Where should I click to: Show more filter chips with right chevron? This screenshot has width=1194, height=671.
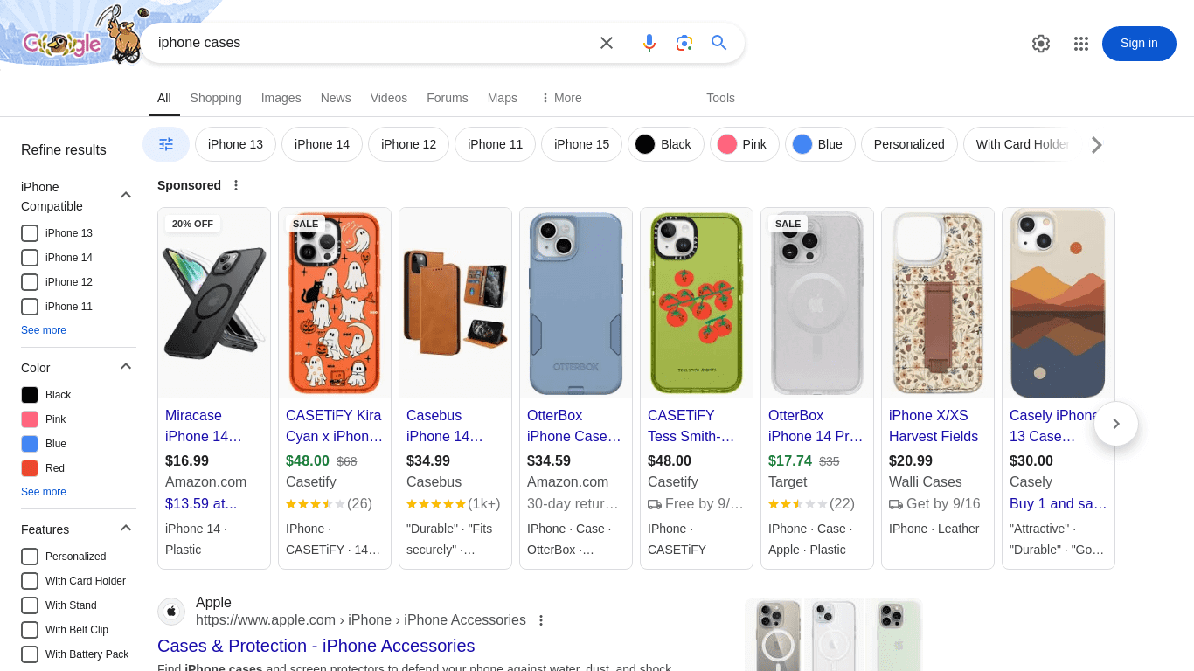point(1097,145)
